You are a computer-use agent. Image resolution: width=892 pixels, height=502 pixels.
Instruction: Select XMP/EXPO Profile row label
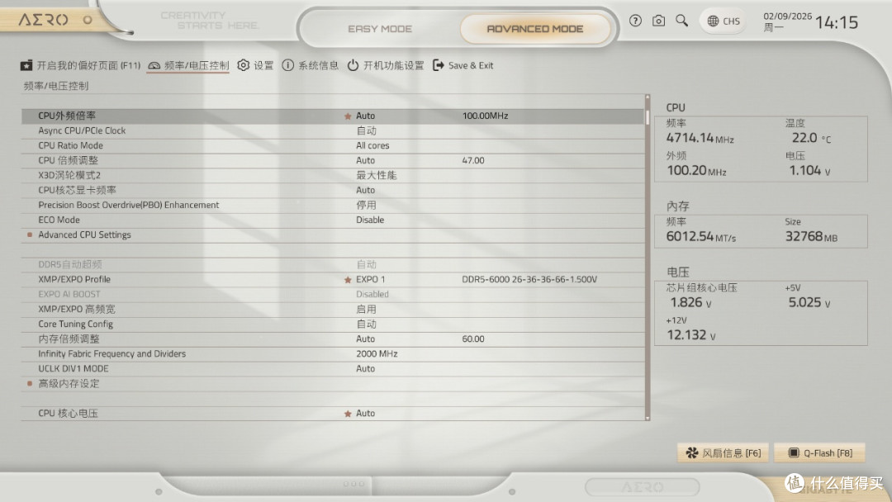tap(74, 280)
